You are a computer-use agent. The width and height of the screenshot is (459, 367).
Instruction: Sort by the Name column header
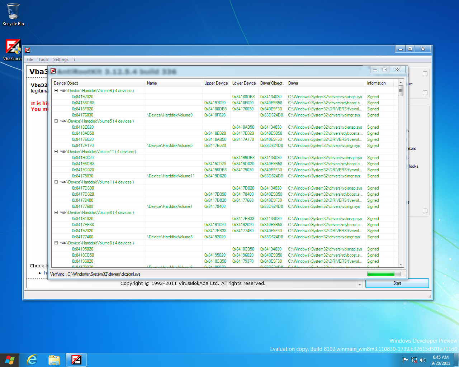[174, 83]
